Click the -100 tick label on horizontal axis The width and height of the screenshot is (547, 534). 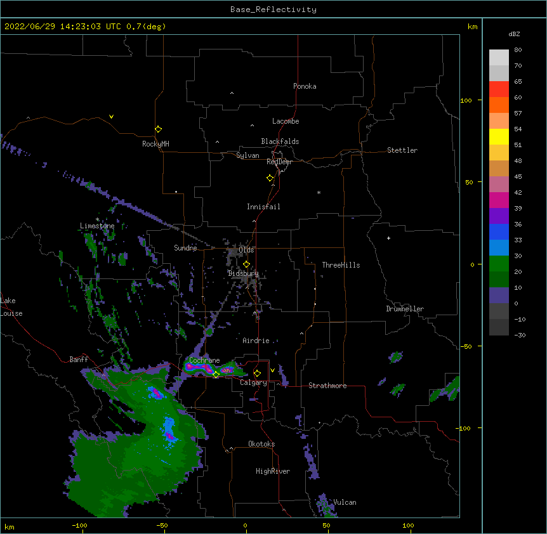point(79,525)
